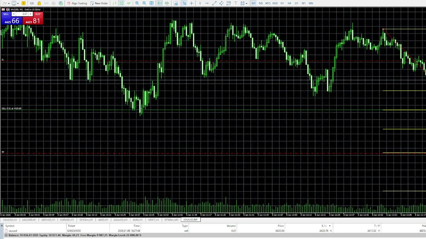This screenshot has width=426, height=239.
Task: Open the chart template dropdown arrow
Action: pyautogui.click(x=18, y=3)
